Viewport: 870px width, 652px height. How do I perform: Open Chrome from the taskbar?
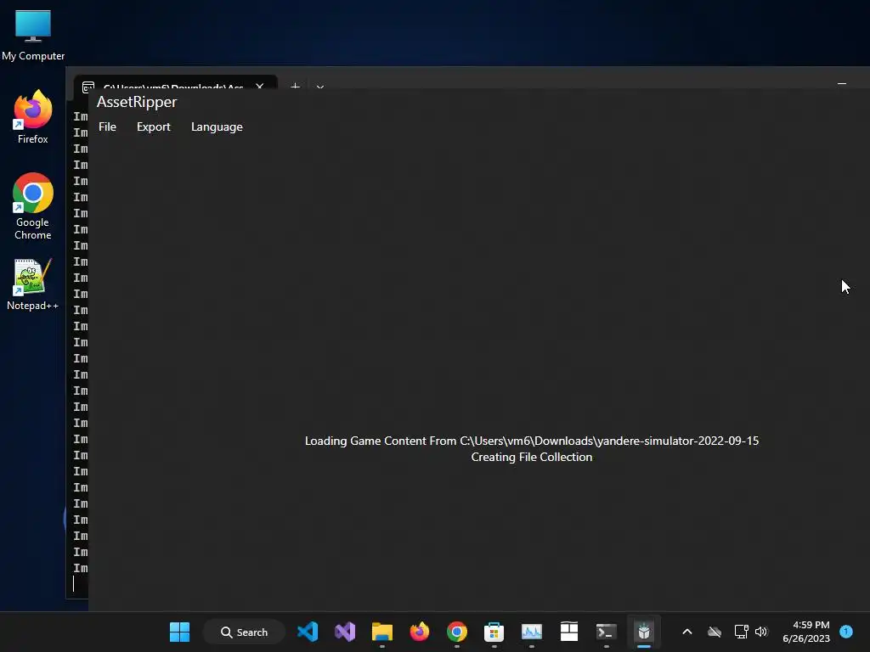click(x=456, y=632)
